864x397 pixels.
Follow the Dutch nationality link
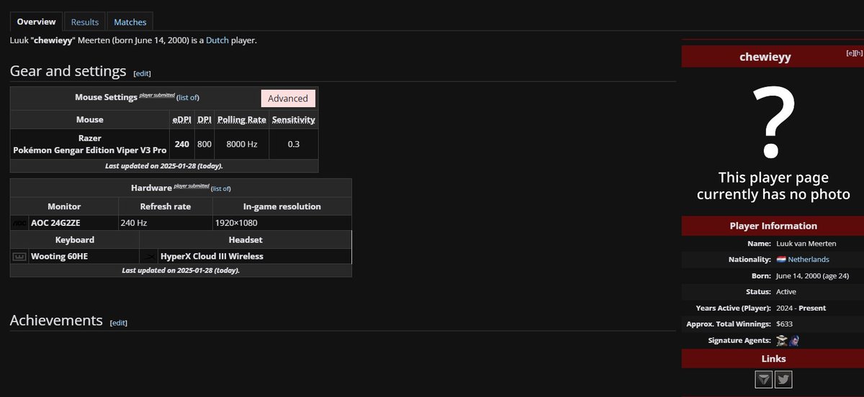click(217, 40)
